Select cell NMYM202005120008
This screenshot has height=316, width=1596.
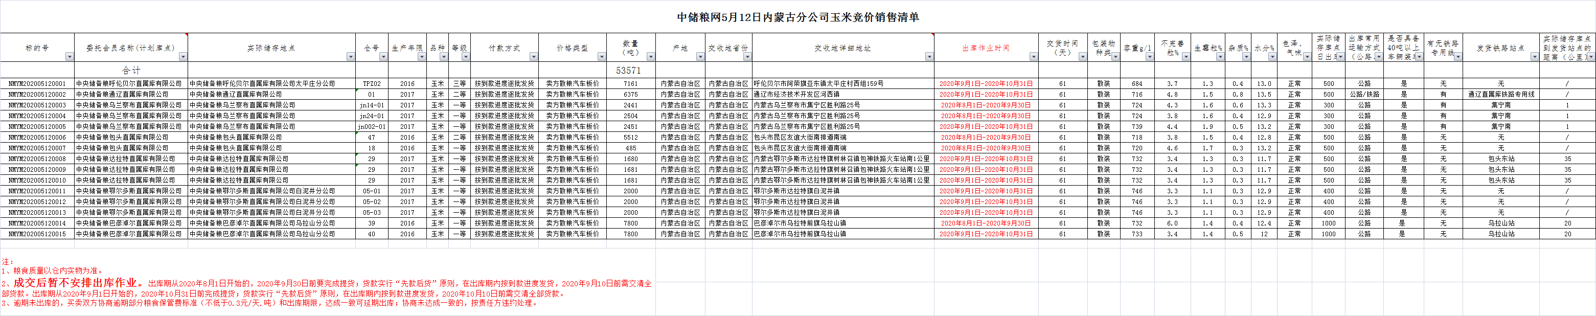[x=37, y=159]
